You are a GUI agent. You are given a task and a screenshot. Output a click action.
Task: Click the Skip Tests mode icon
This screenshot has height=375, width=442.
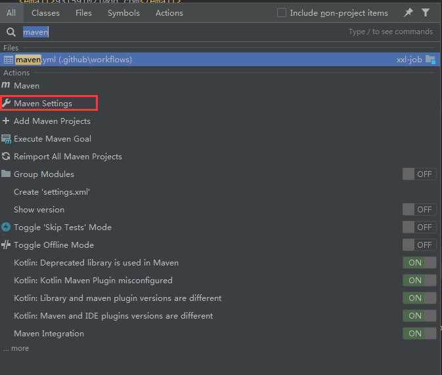click(x=6, y=227)
